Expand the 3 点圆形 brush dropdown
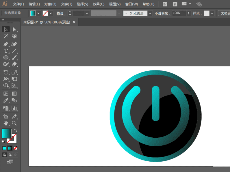 coord(150,13)
